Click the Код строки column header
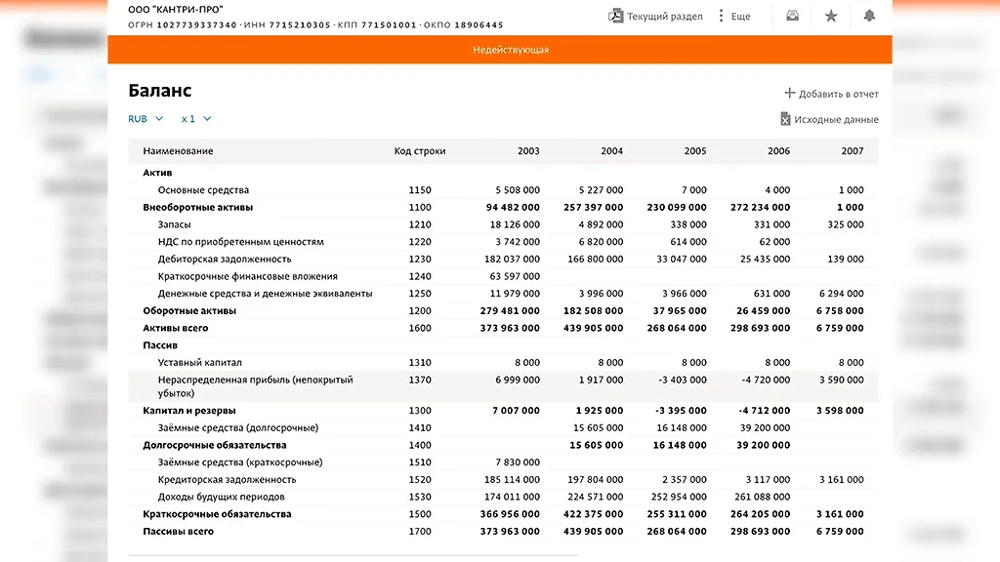Image resolution: width=1000 pixels, height=562 pixels. click(x=418, y=151)
